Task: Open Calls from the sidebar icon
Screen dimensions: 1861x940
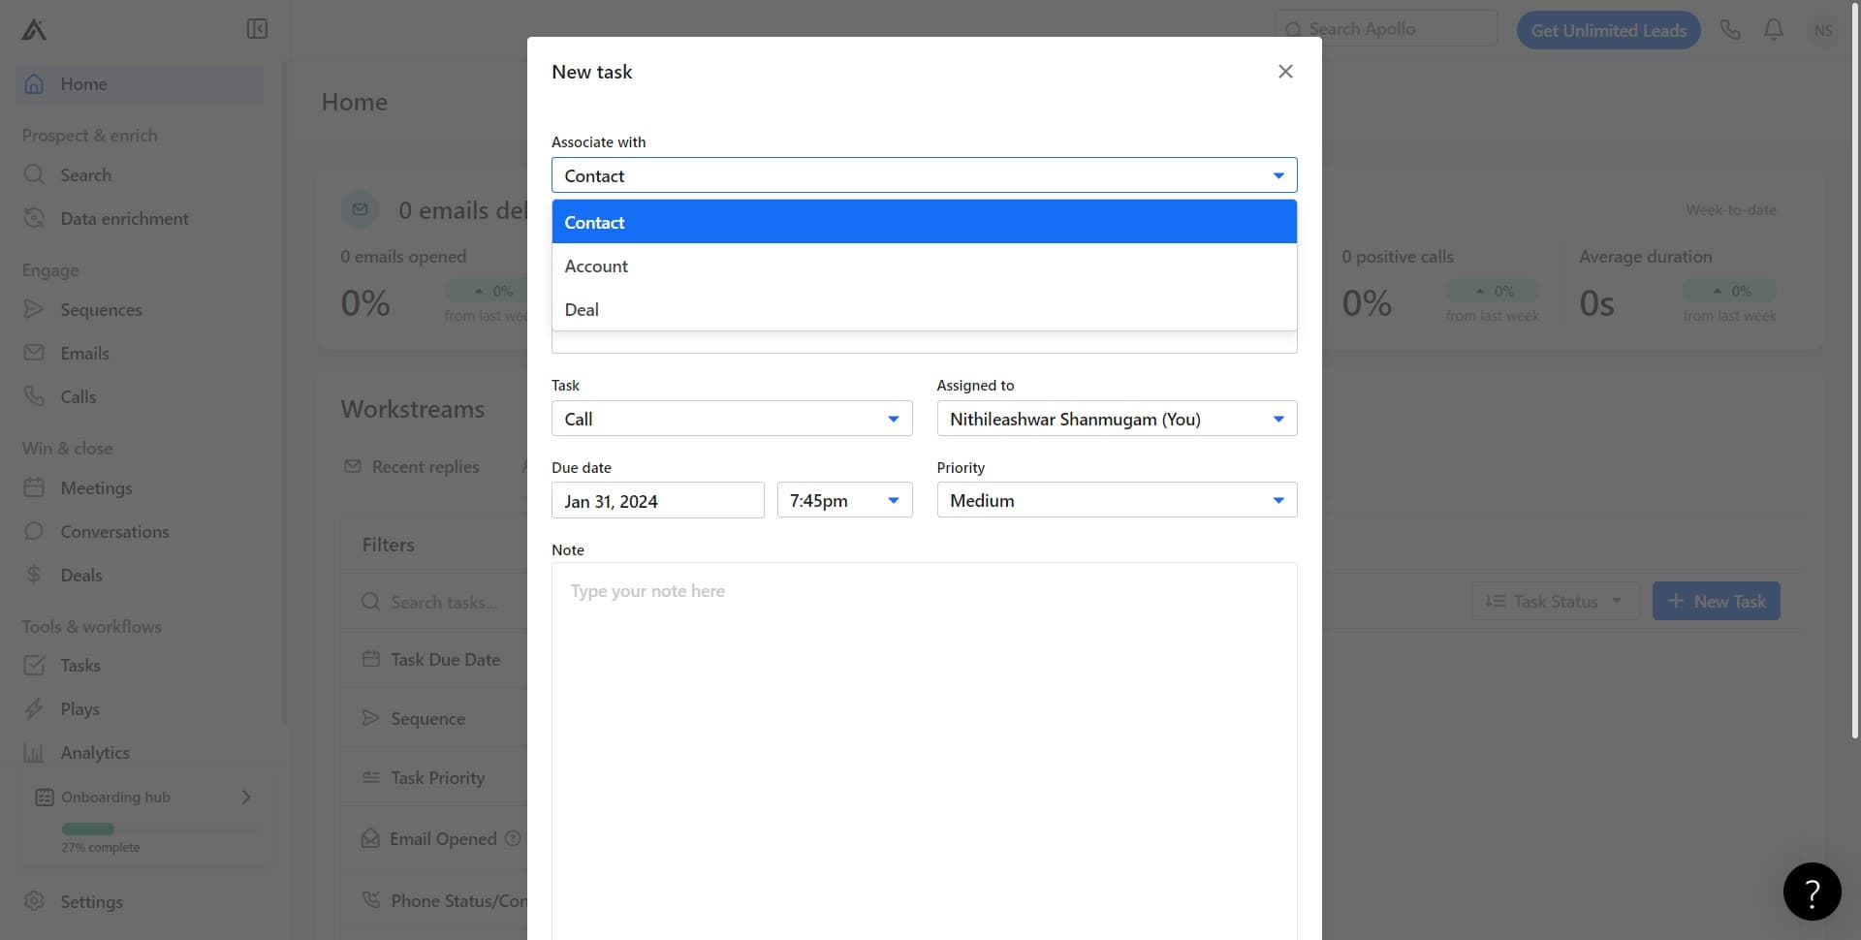Action: pos(34,396)
